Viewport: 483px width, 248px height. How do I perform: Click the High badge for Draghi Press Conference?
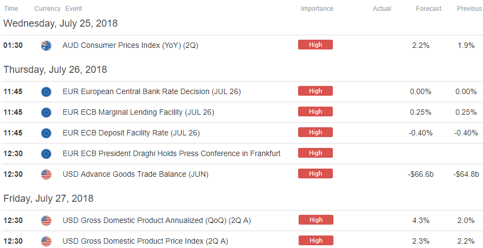tap(315, 153)
